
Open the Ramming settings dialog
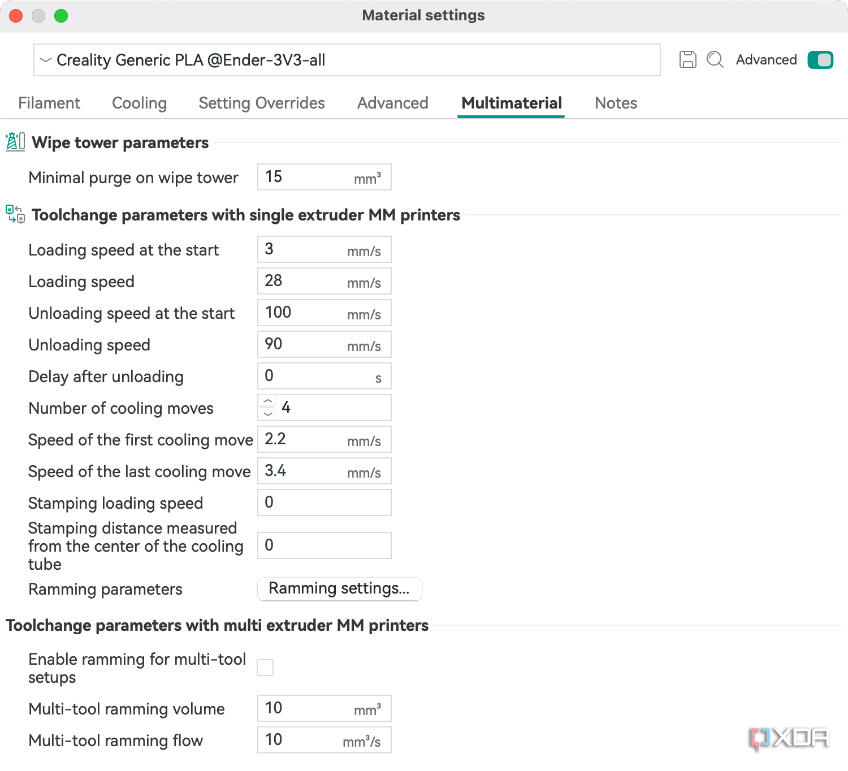point(339,588)
